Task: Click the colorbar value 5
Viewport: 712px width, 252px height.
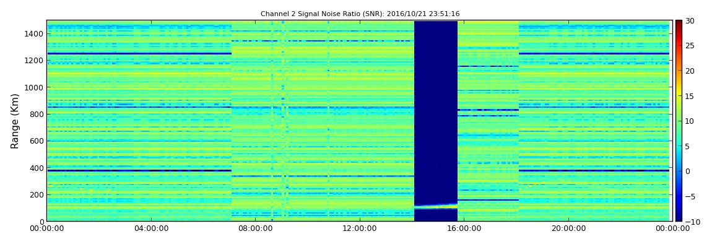Action: tap(687, 146)
